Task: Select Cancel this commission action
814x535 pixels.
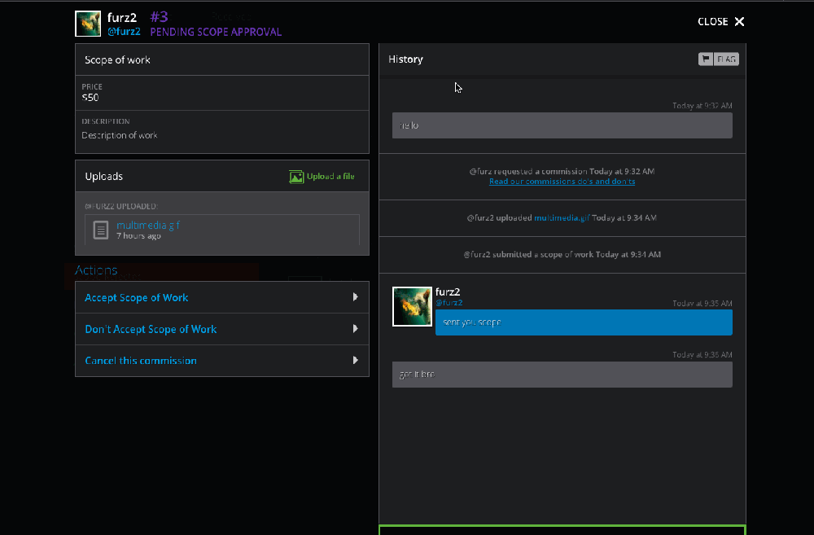Action: pyautogui.click(x=141, y=361)
